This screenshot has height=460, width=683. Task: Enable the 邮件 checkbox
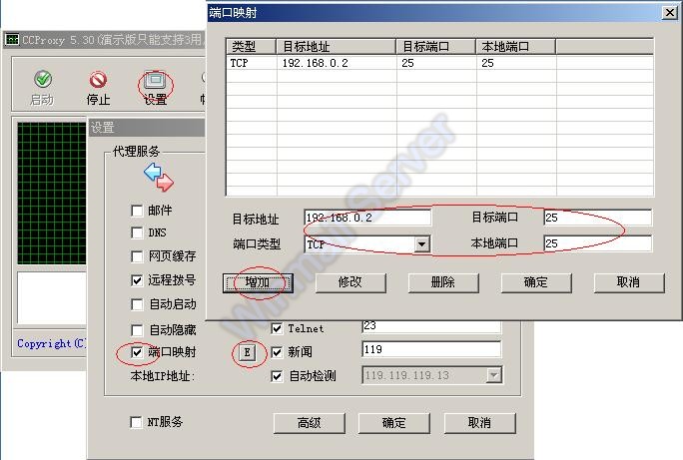[x=137, y=211]
